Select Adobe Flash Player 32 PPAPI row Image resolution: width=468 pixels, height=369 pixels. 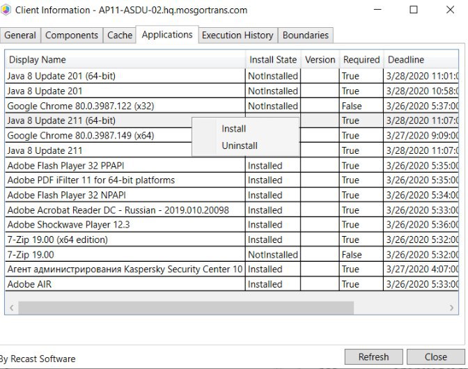[x=232, y=166]
